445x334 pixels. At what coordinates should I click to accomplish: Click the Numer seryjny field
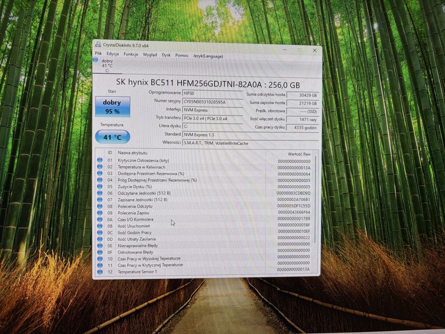tap(213, 102)
